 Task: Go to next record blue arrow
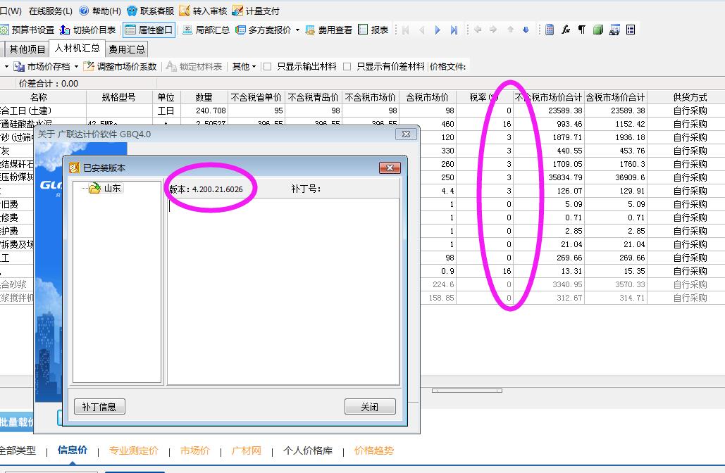point(438,30)
